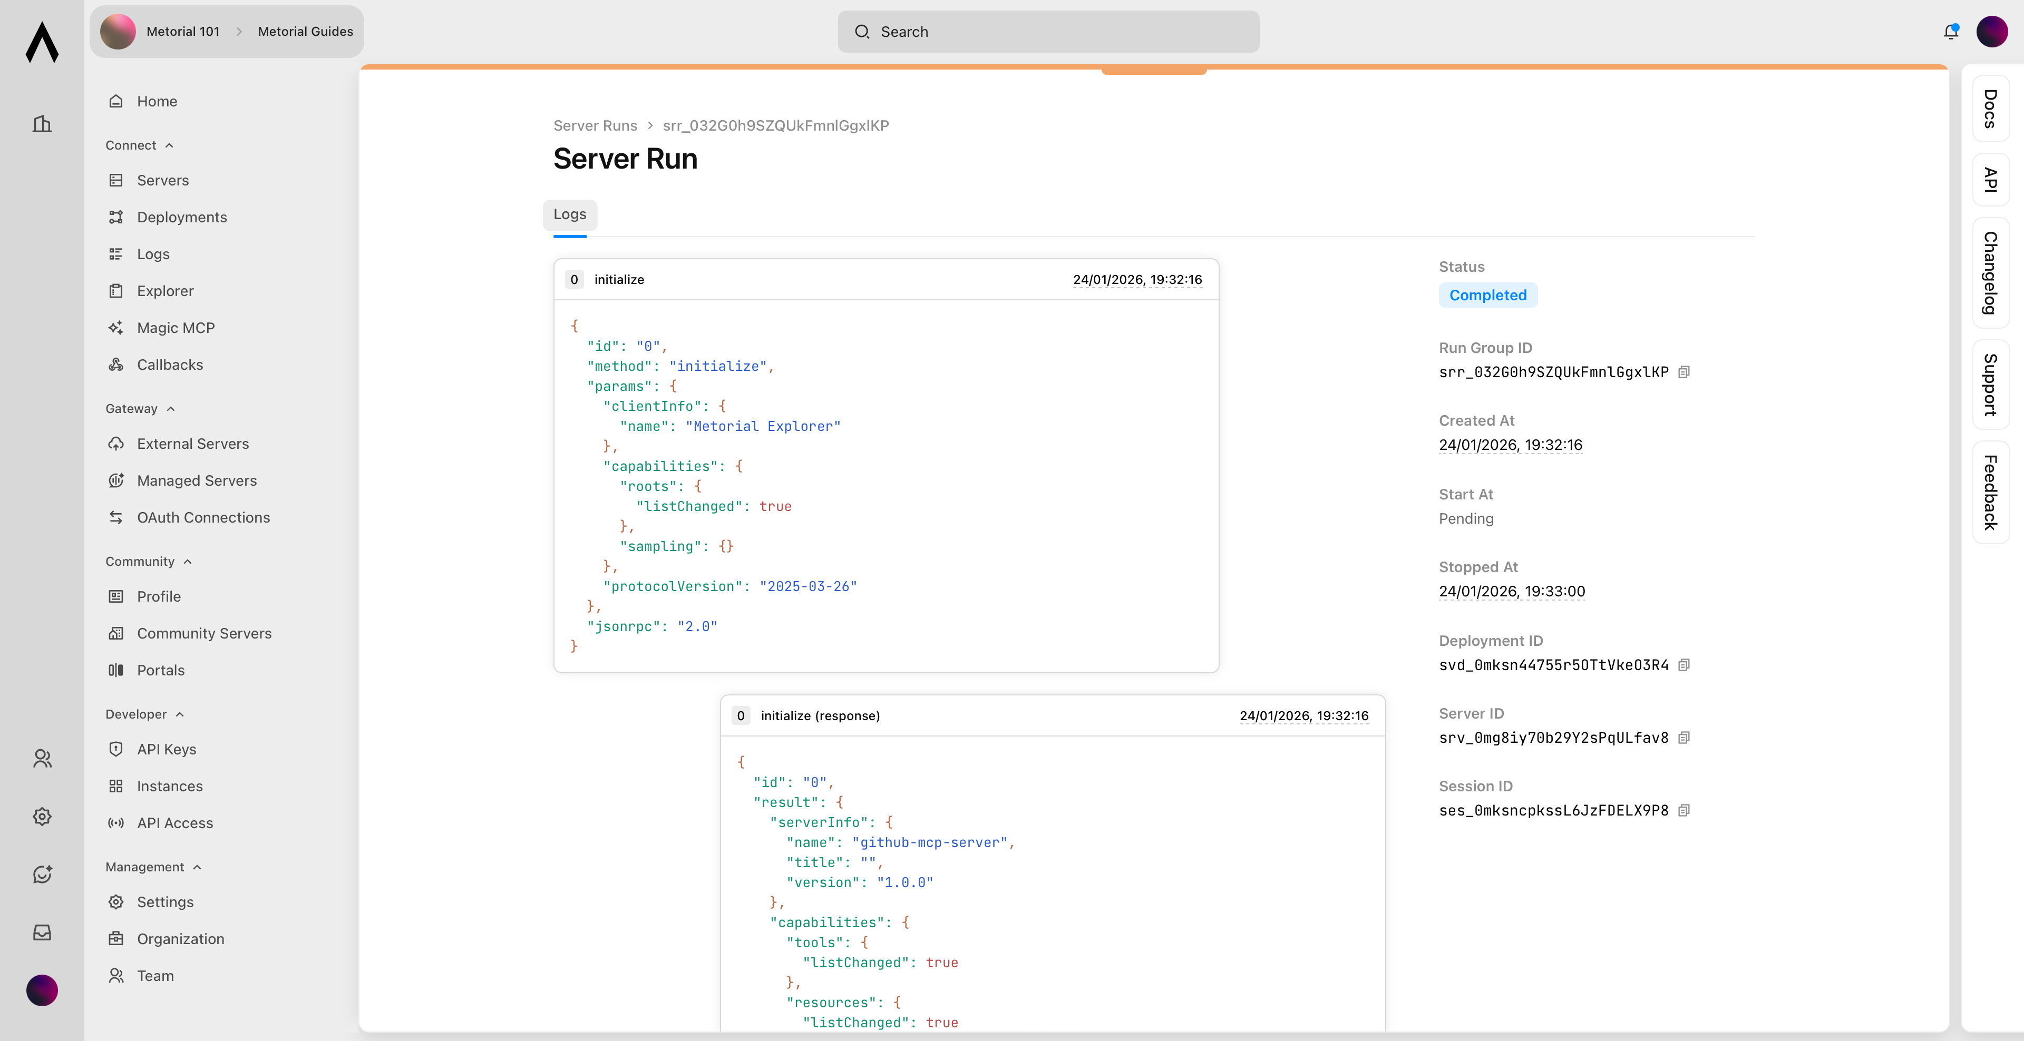This screenshot has width=2024, height=1041.
Task: Open Magic MCP in sidebar
Action: tap(175, 327)
